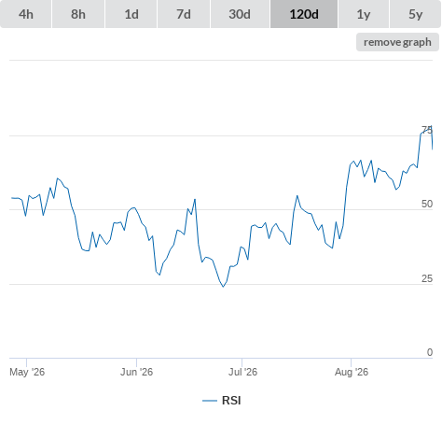Screen dimensions: 442x425
Task: Click the May '26 axis label
Action: pos(27,372)
